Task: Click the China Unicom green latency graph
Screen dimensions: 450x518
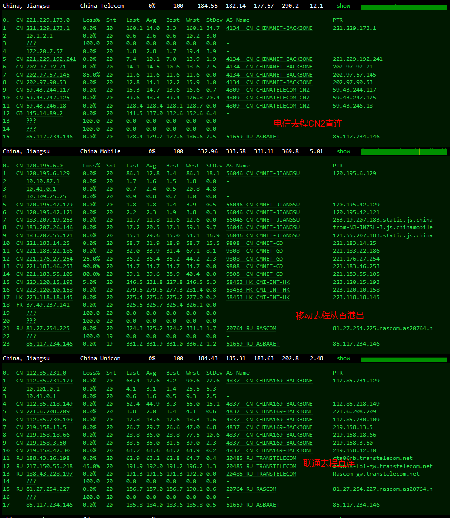Action: click(404, 358)
